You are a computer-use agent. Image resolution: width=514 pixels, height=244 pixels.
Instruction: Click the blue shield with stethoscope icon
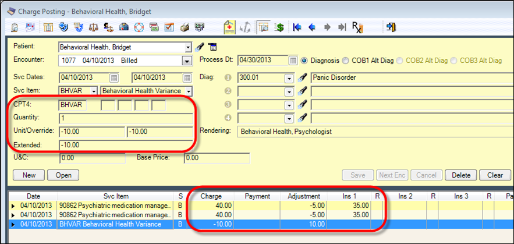pos(63,27)
